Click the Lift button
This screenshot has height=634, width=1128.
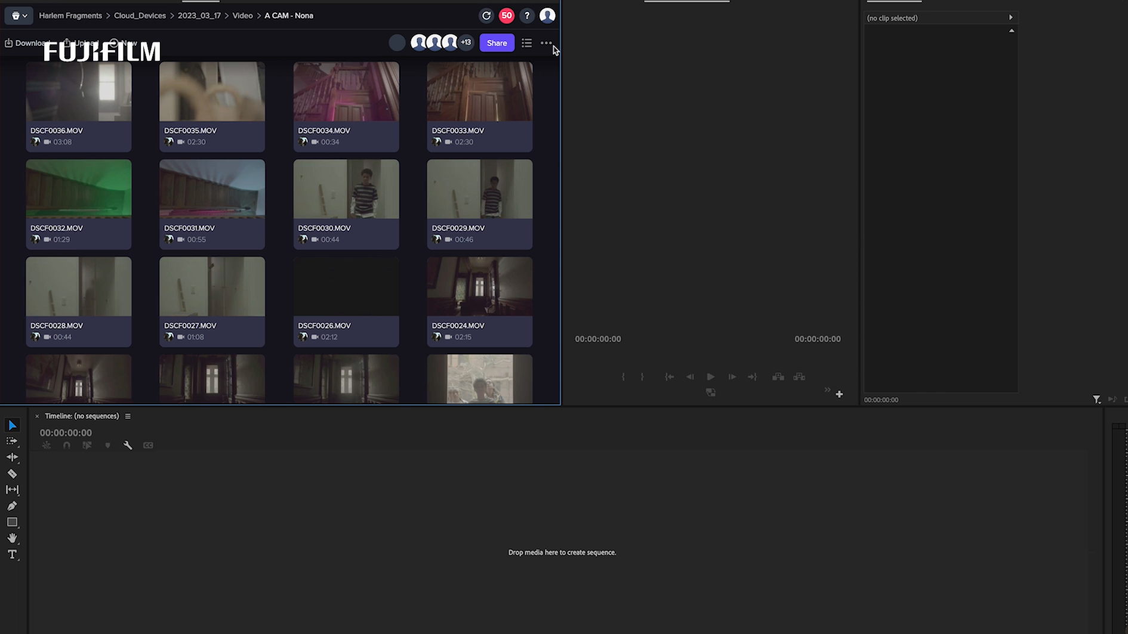point(778,377)
